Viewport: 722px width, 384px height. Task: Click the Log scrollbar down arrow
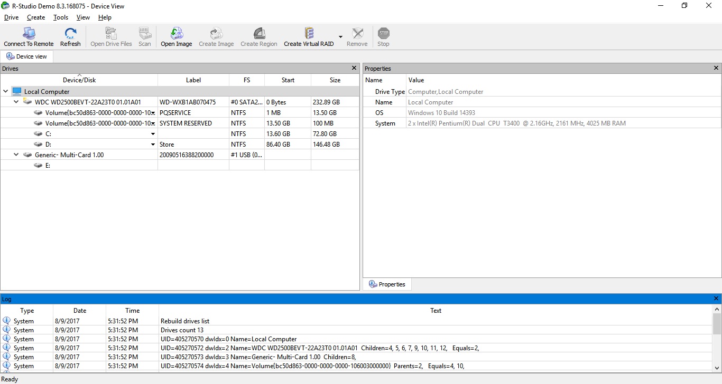coord(717,368)
